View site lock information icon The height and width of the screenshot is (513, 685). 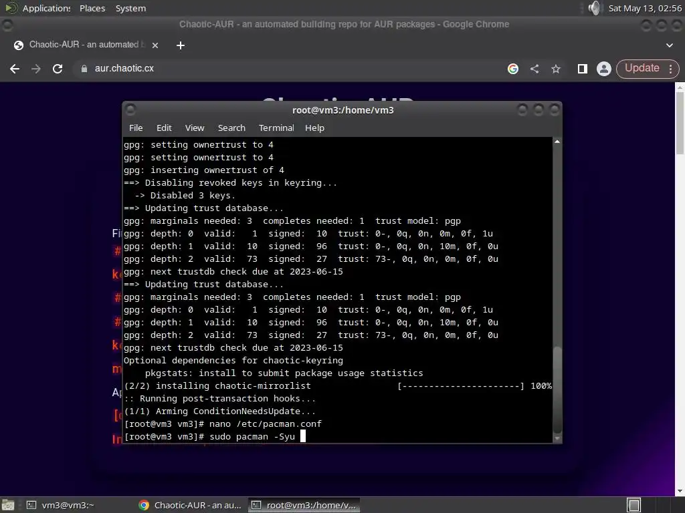coord(84,69)
